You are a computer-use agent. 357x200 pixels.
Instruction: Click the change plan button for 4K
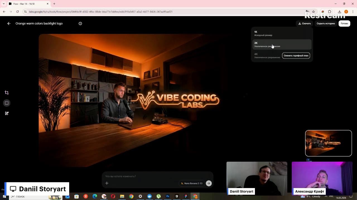pyautogui.click(x=296, y=56)
